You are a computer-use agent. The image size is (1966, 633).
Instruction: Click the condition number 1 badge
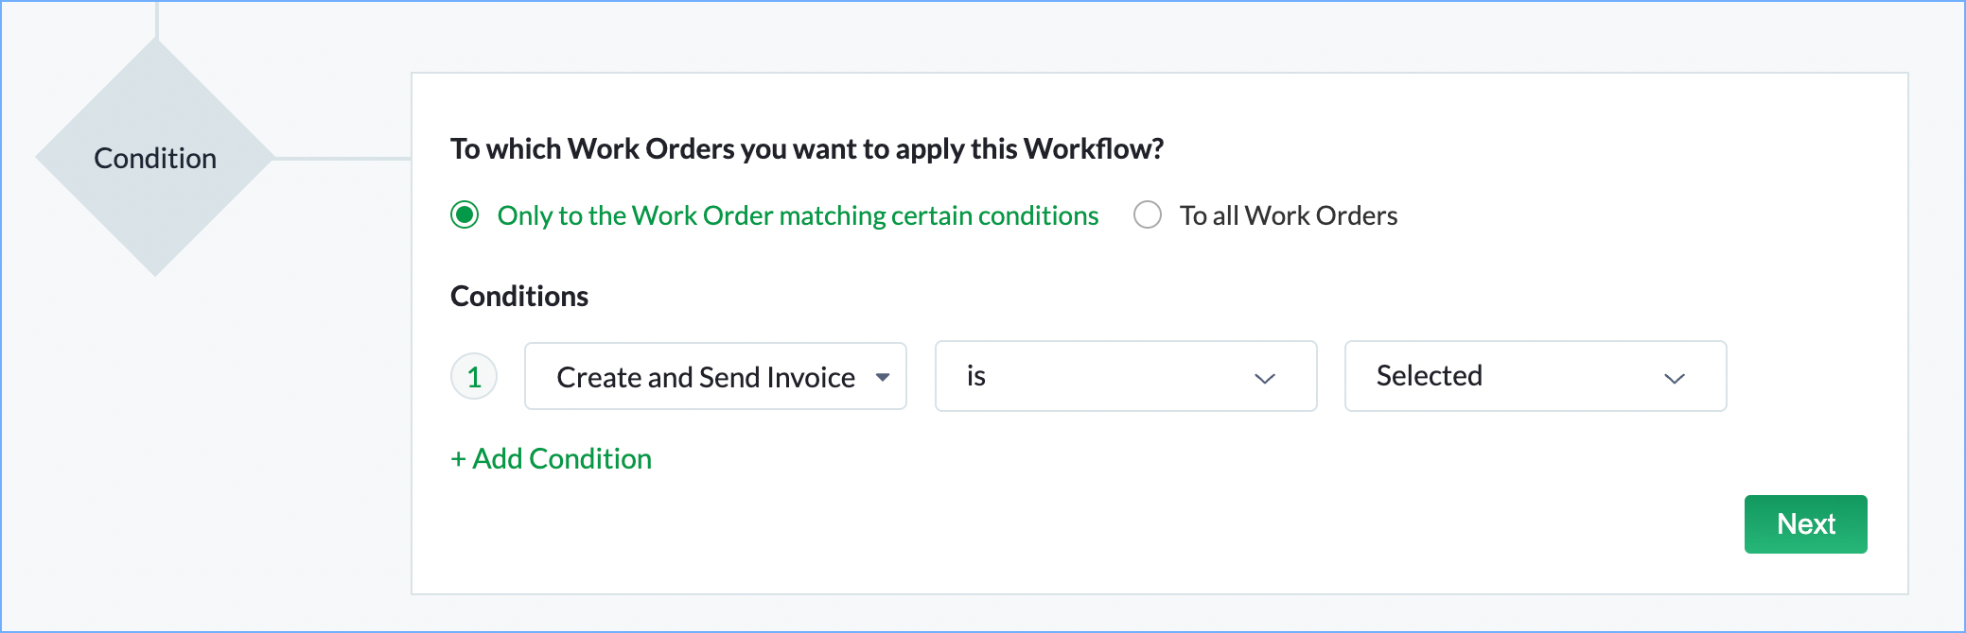click(x=474, y=377)
